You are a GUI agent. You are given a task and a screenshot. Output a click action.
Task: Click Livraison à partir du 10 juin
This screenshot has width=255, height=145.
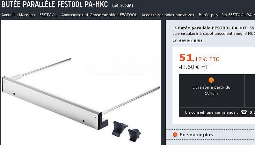pos(211,90)
